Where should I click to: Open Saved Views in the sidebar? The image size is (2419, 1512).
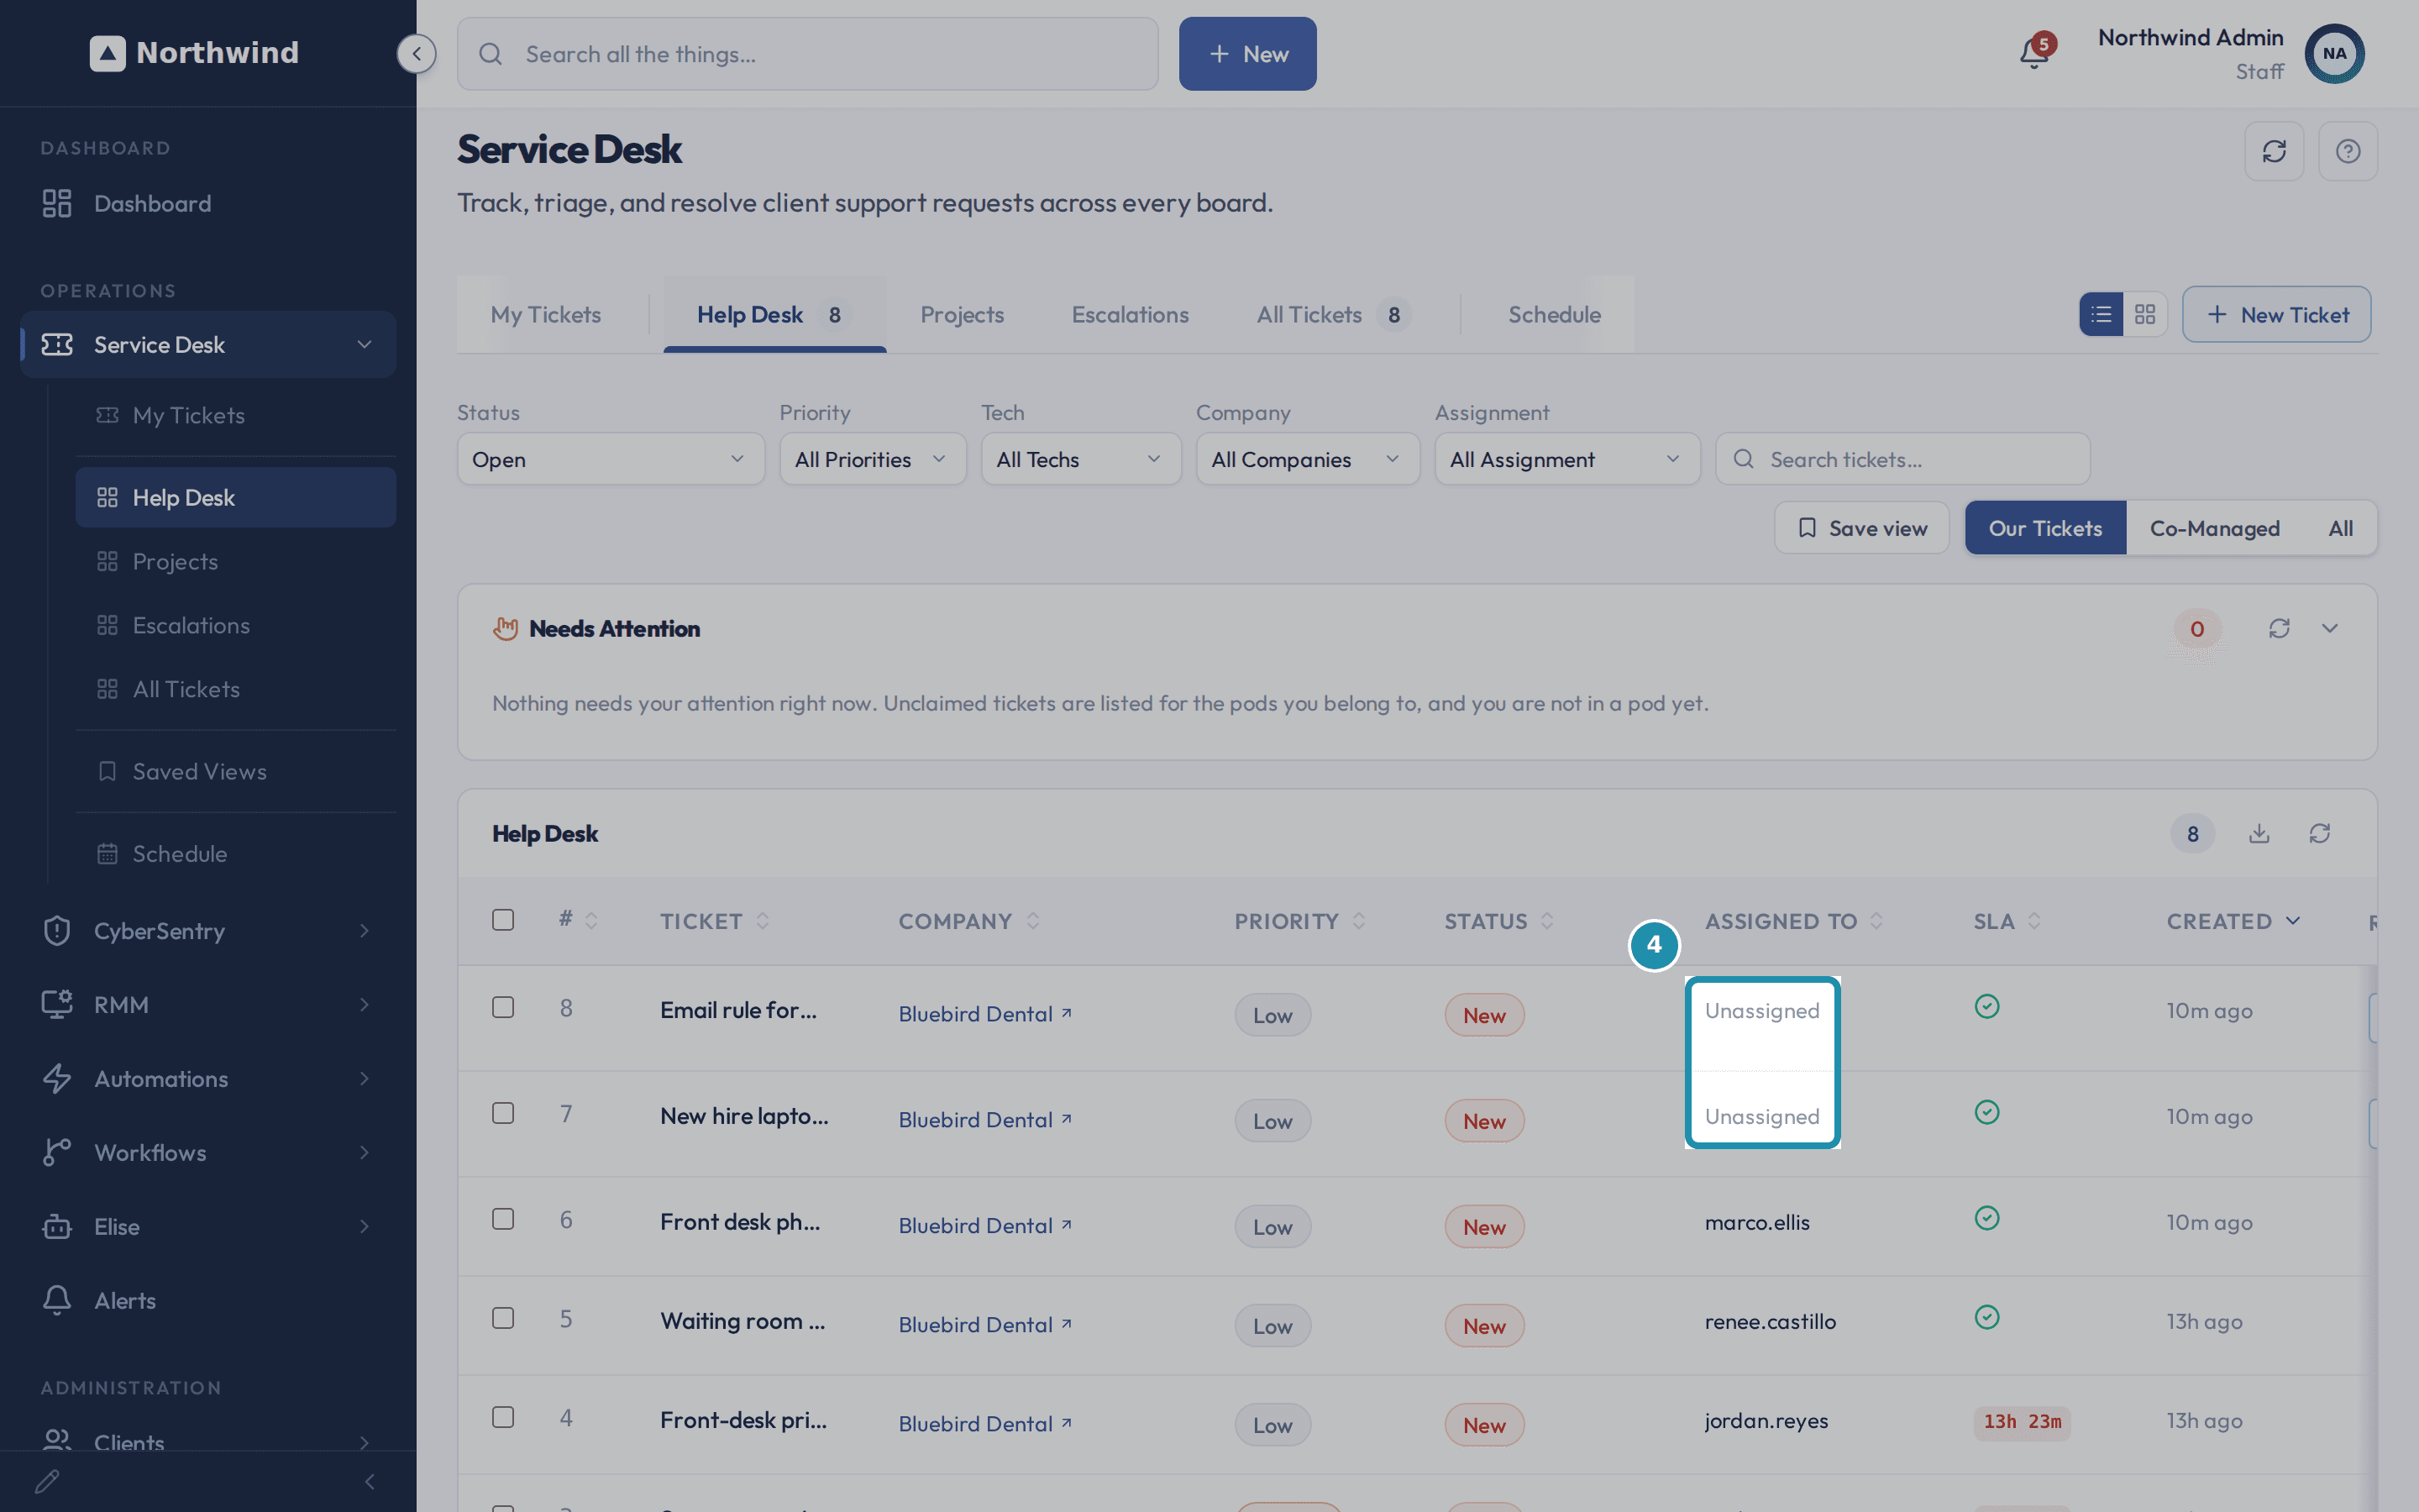pyautogui.click(x=236, y=771)
